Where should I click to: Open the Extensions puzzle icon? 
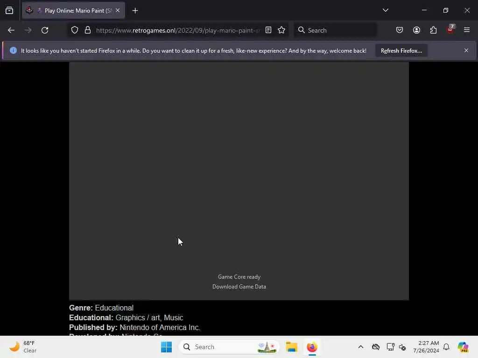[x=433, y=30]
